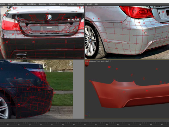
Task: Open the Create menu
Action: coord(2,4)
